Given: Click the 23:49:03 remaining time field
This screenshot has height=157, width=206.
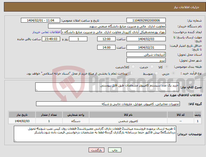Looking at the screenshot, I should point(51,39).
